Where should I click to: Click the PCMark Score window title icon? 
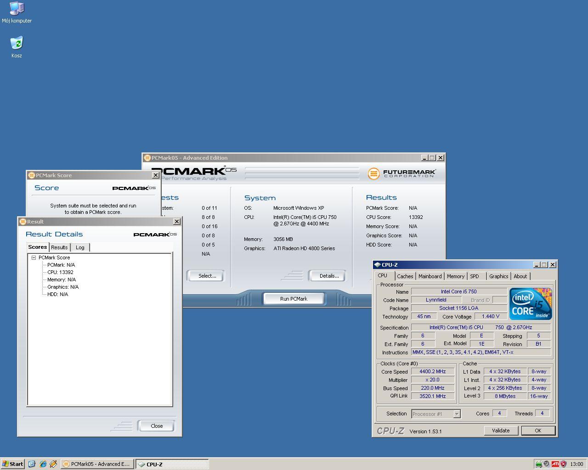[x=32, y=175]
